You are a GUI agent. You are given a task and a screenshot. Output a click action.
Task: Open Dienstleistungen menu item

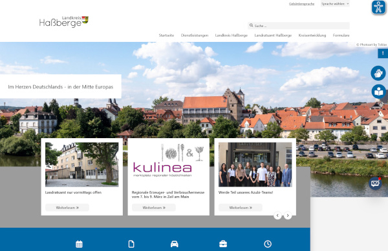[x=195, y=35]
